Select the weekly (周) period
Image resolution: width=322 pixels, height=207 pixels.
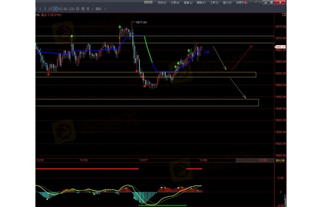[82, 9]
